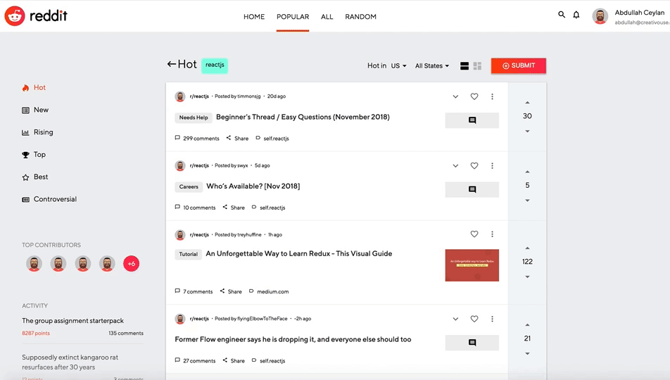The height and width of the screenshot is (380, 670).
Task: Click comment button on Beginner's Thread post
Action: tap(472, 120)
